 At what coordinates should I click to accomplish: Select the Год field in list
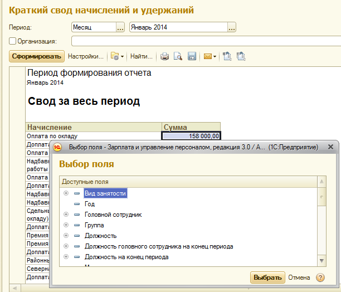[x=90, y=204]
